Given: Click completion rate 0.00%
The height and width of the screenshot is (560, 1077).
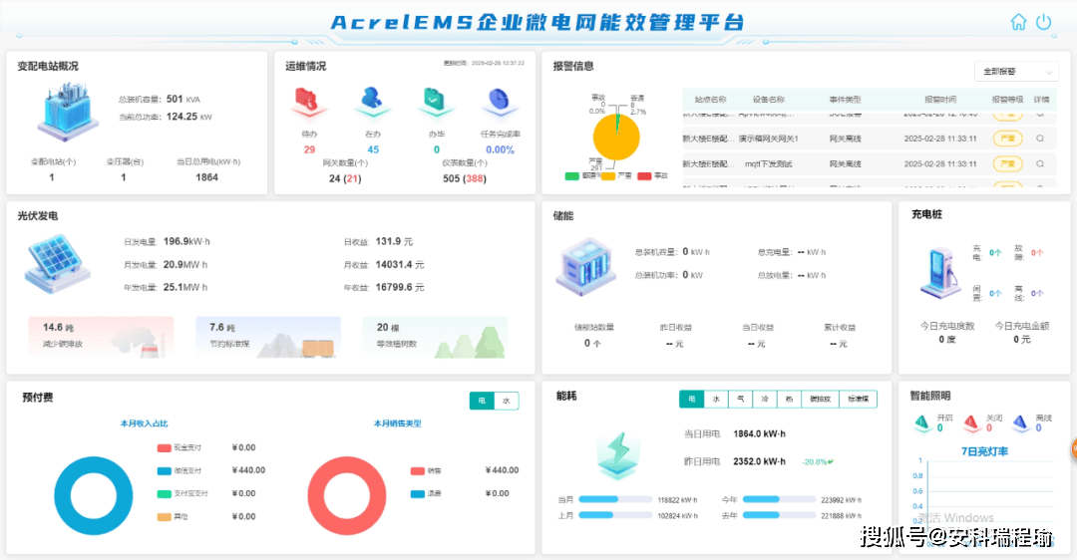Looking at the screenshot, I should (500, 149).
